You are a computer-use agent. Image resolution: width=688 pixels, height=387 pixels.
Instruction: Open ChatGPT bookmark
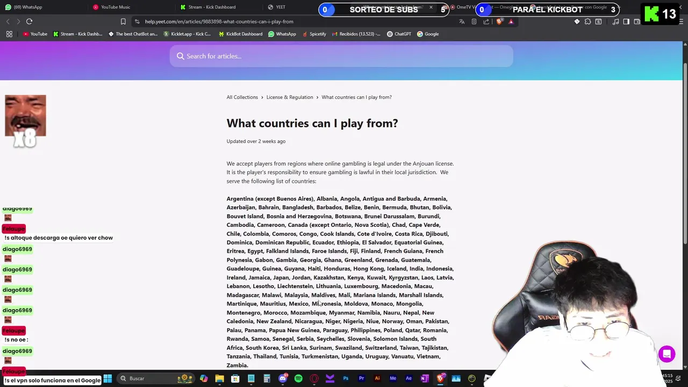point(399,34)
